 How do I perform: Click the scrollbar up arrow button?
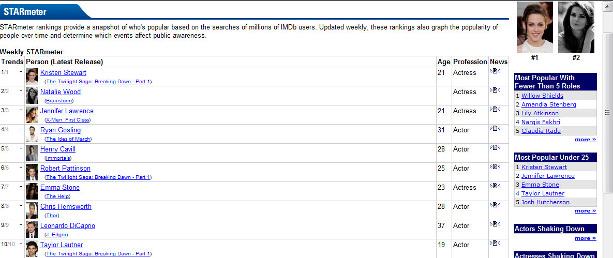pos(607,6)
